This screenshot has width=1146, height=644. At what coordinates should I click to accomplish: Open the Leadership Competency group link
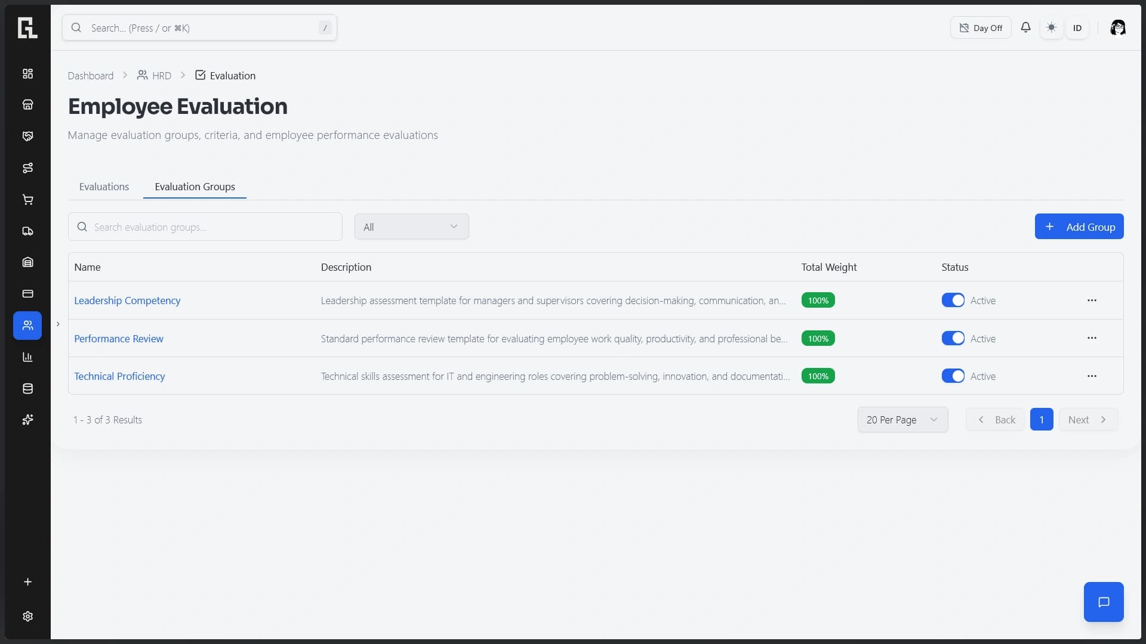[127, 300]
